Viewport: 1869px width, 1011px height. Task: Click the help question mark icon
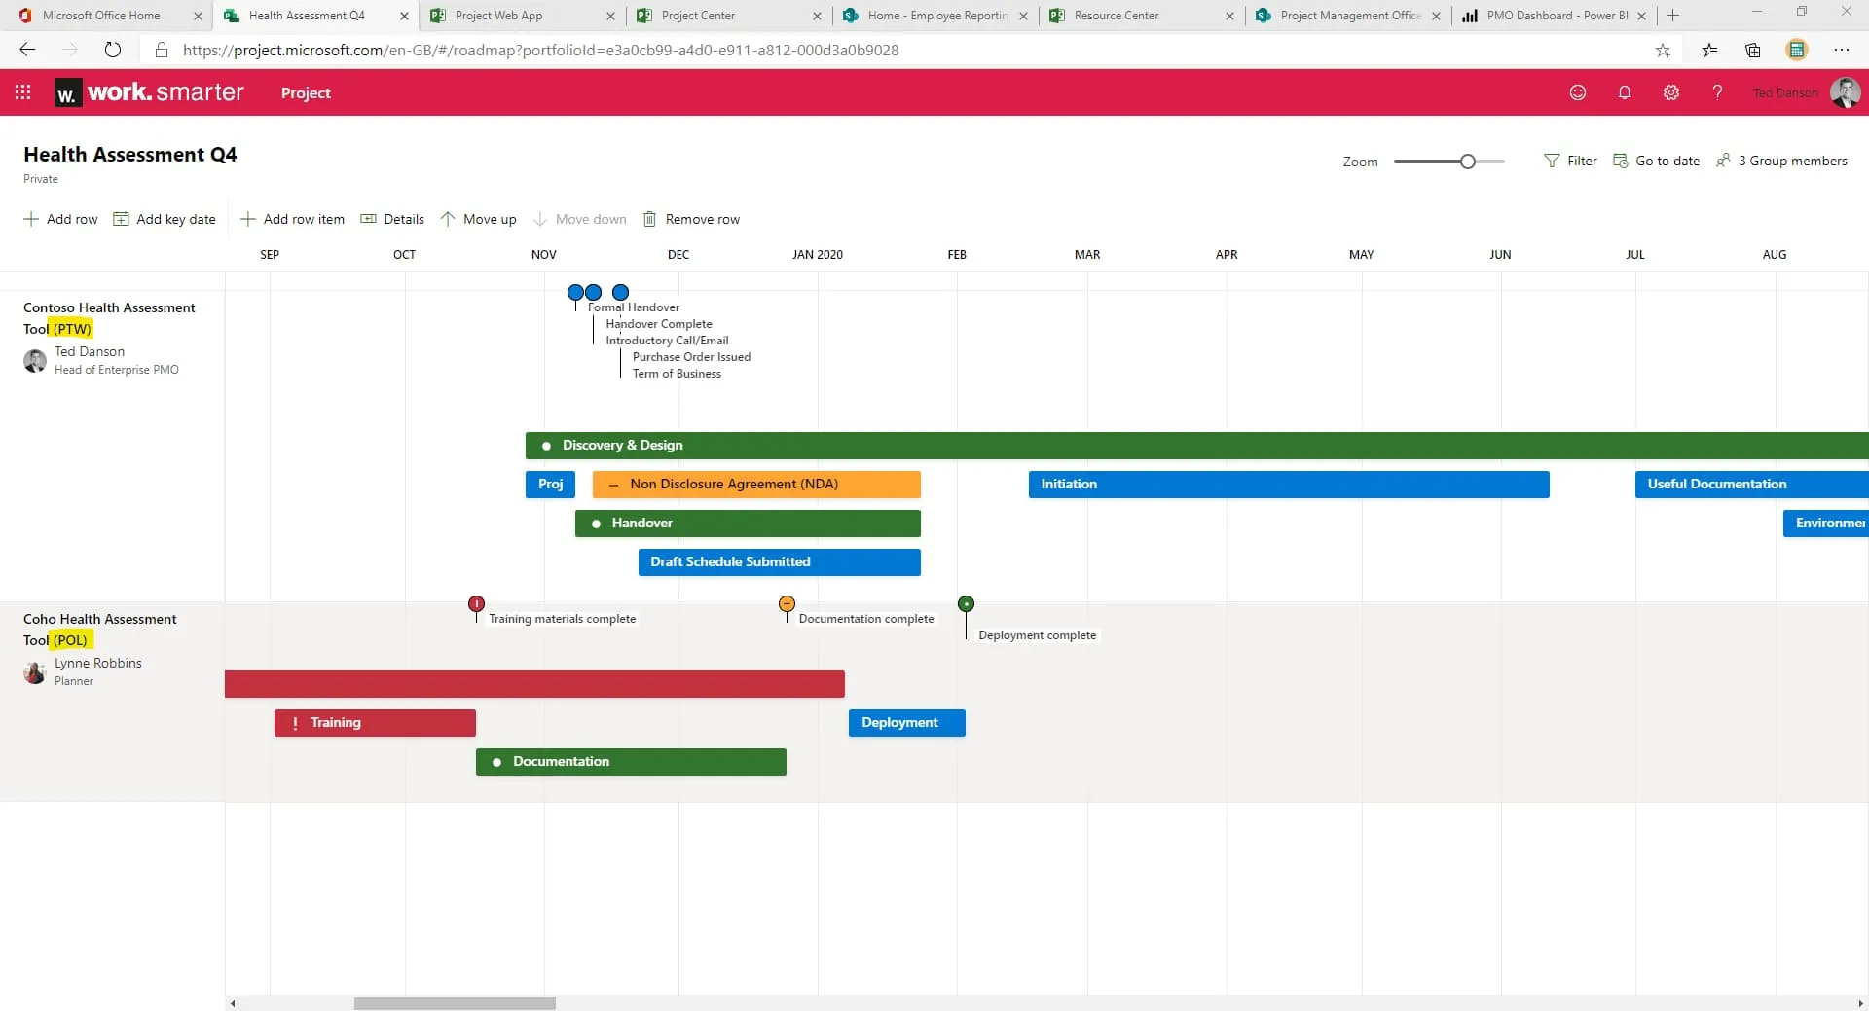pos(1717,92)
